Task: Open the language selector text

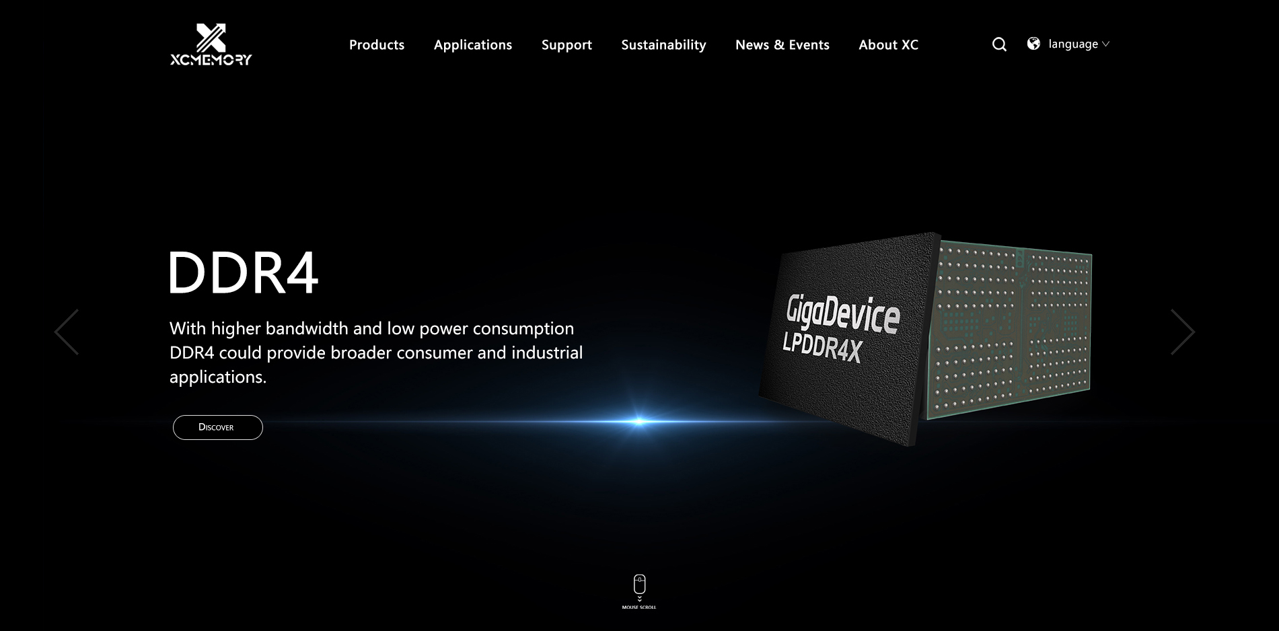Action: [x=1072, y=44]
